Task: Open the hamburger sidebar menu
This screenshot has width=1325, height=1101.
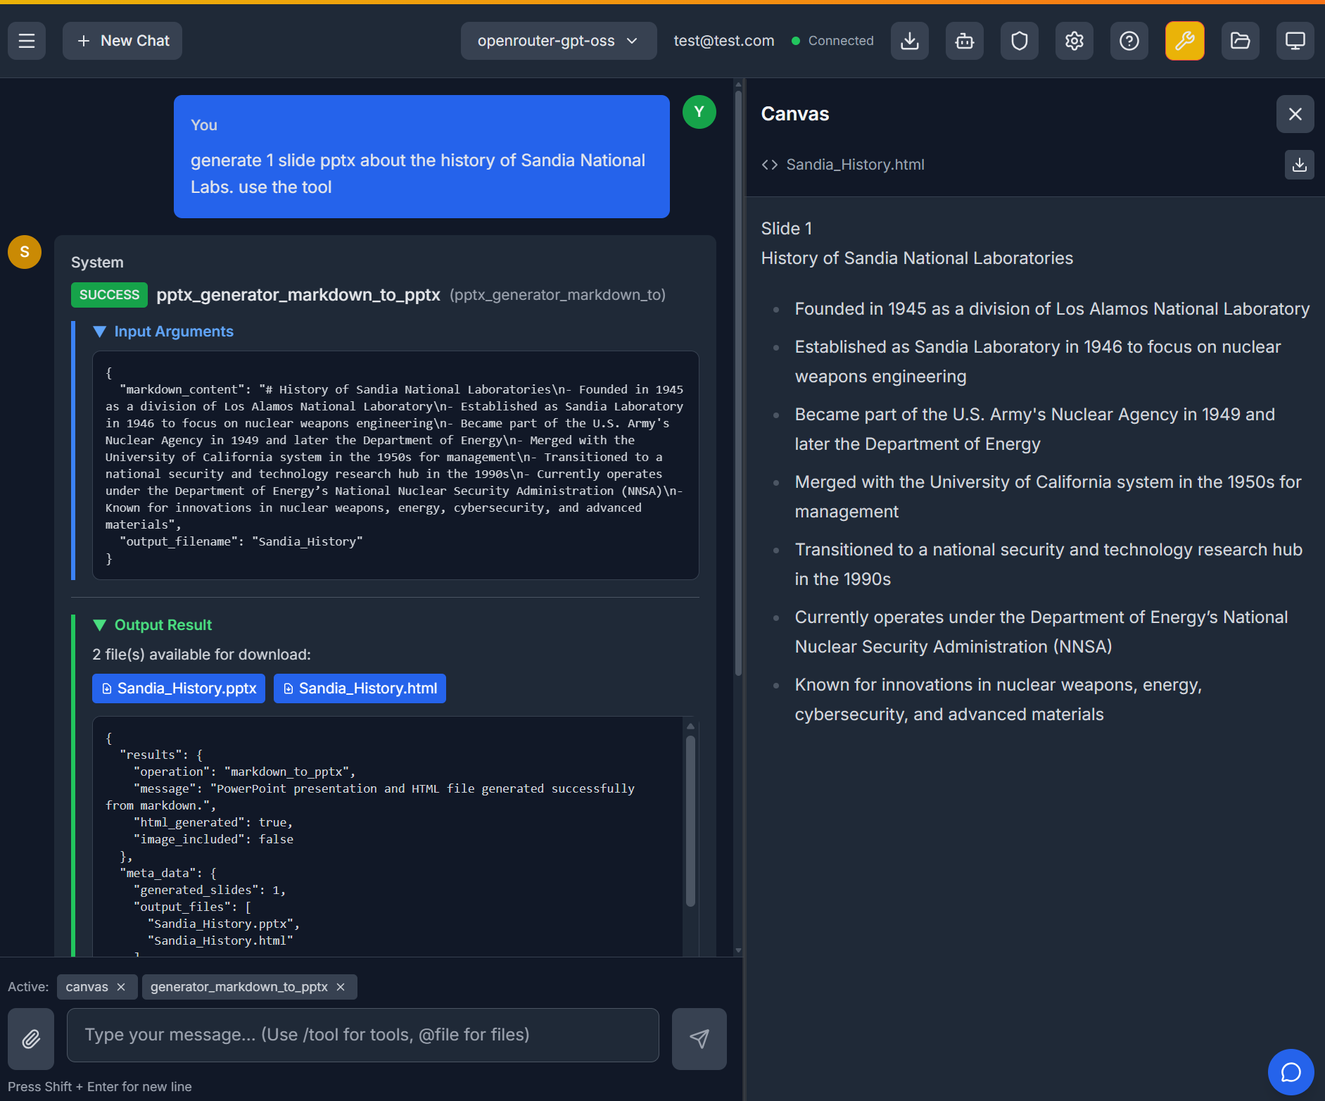Action: pyautogui.click(x=27, y=41)
